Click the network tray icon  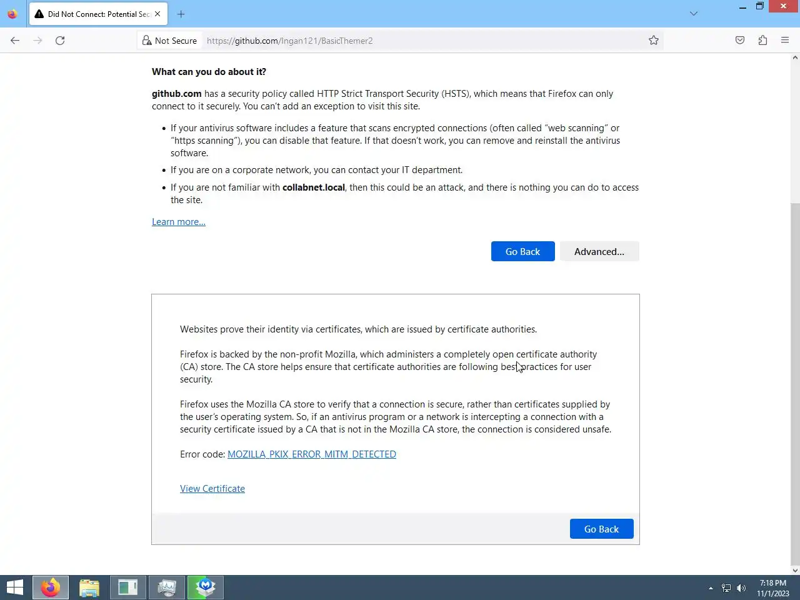coord(726,588)
